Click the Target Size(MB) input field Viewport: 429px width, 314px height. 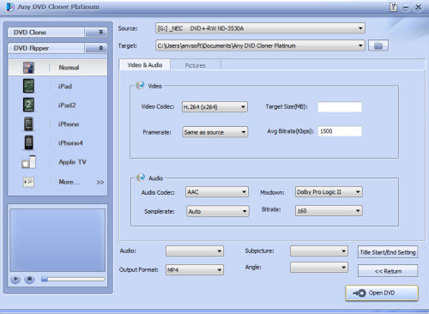pyautogui.click(x=340, y=107)
